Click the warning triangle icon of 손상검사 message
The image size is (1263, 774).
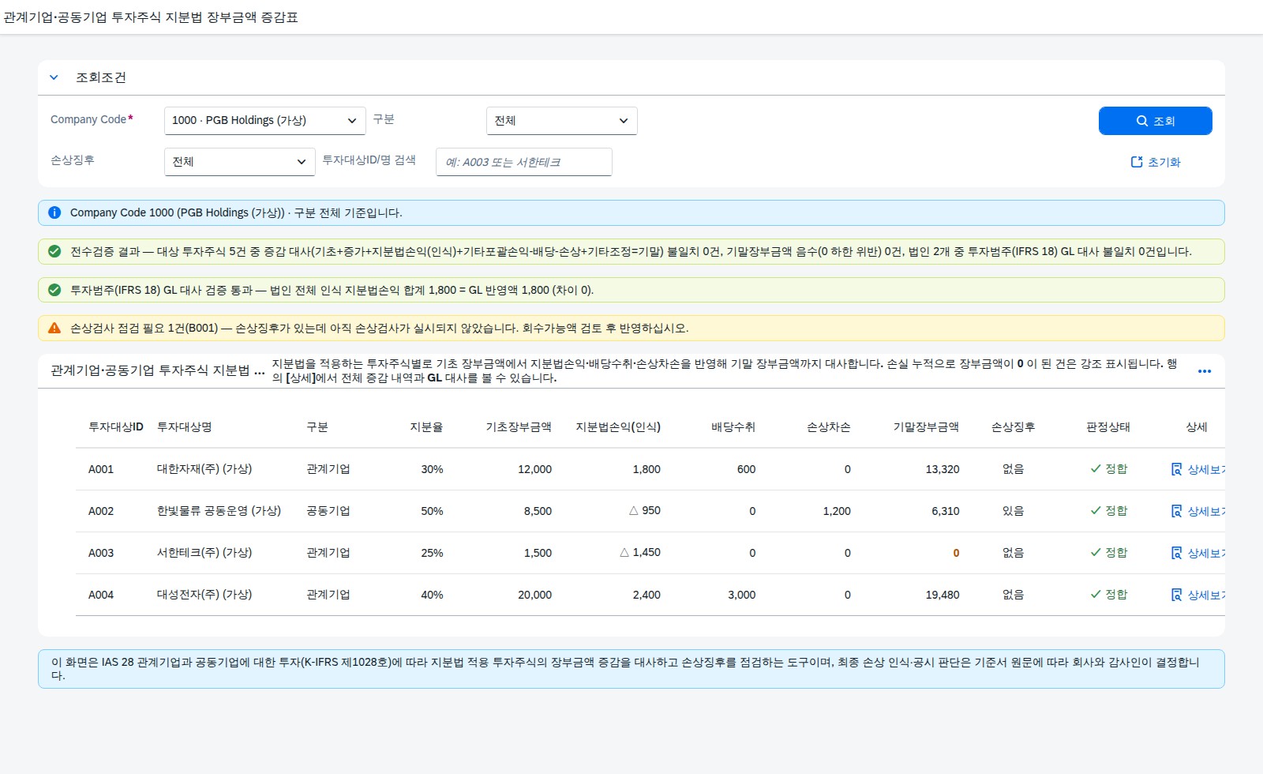[x=54, y=328]
